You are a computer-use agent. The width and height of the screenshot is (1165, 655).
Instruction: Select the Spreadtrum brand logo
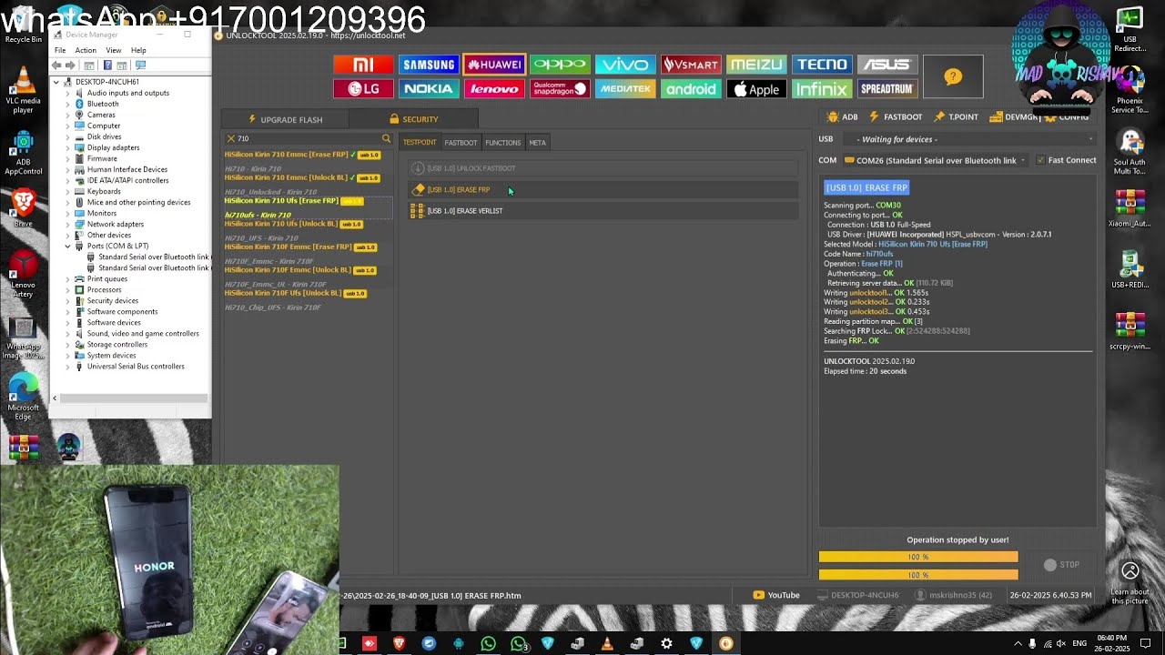pyautogui.click(x=887, y=89)
